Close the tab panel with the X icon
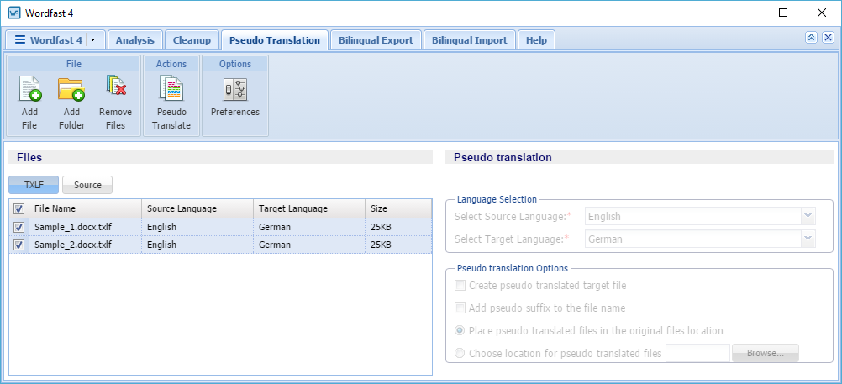This screenshot has height=384, width=842. pos(828,37)
